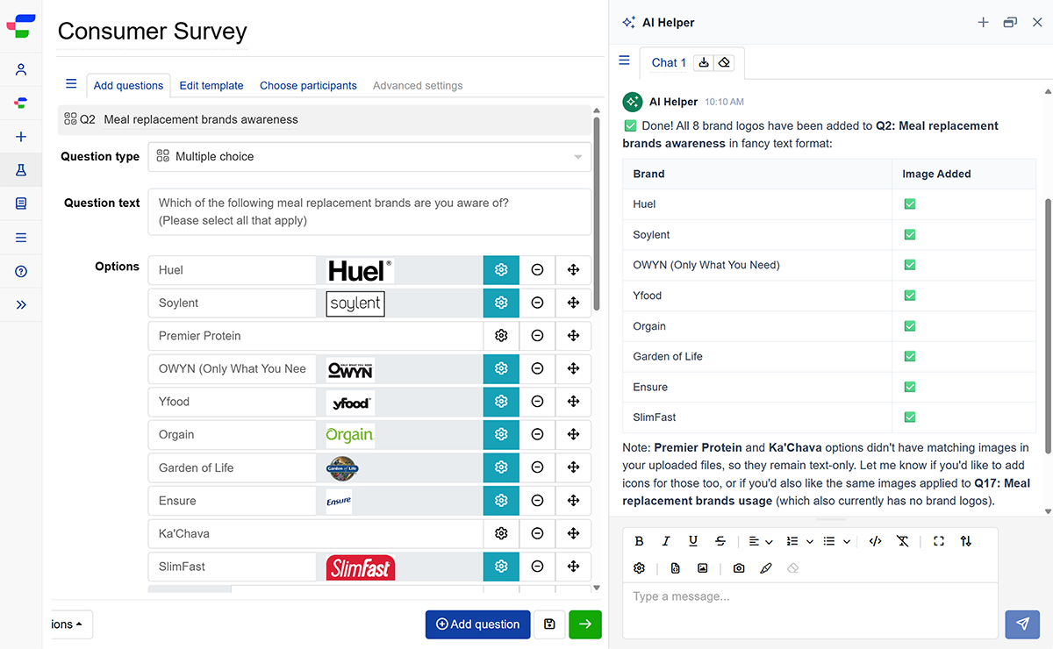1053x649 pixels.
Task: Open the book icon in left sidebar
Action: (21, 203)
